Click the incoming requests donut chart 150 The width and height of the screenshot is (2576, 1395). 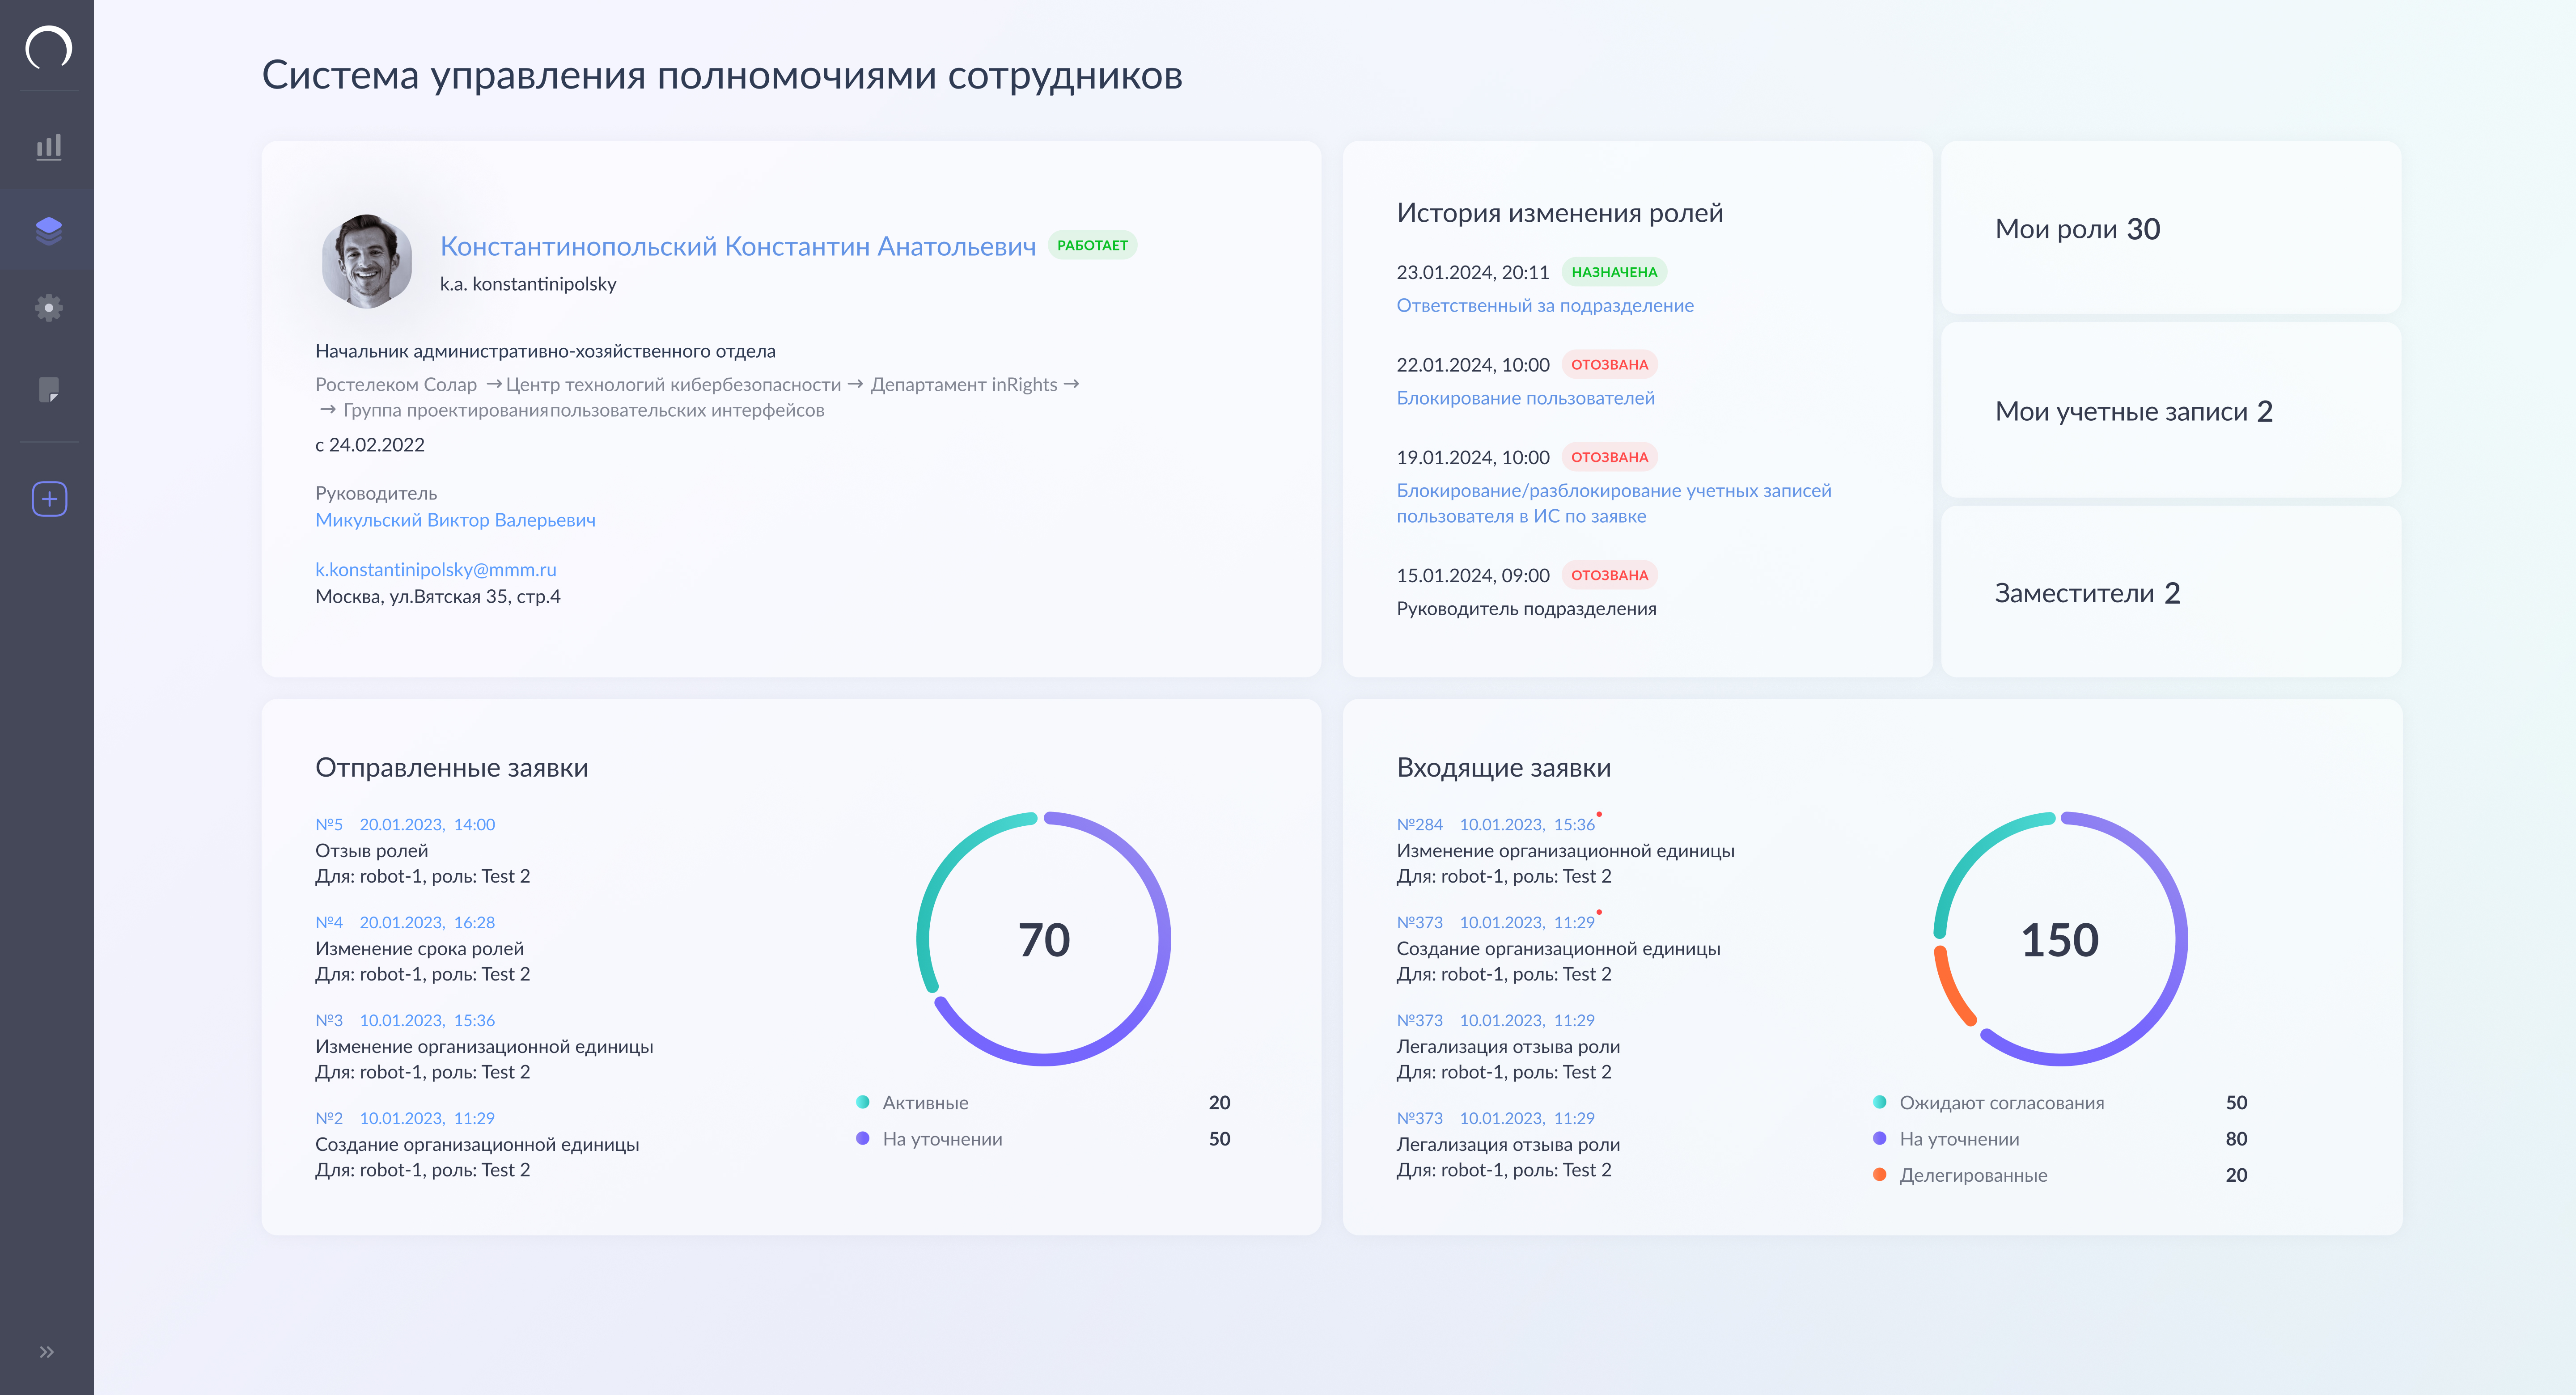2059,940
